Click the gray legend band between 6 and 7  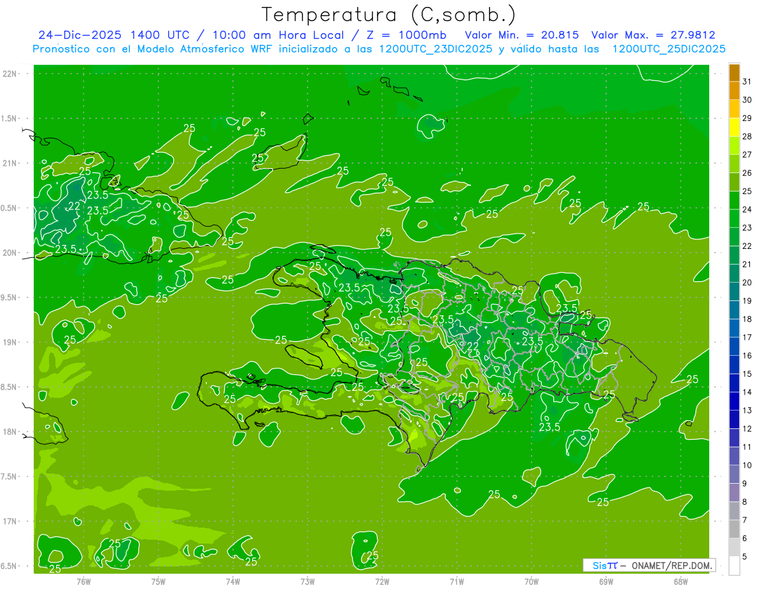click(734, 529)
